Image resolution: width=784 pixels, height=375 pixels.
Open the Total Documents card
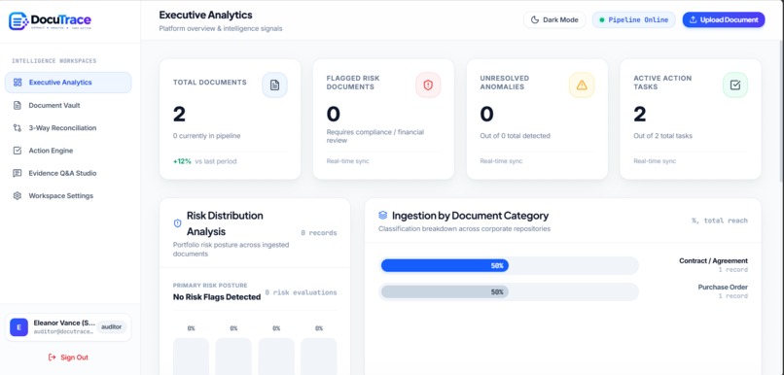[x=230, y=119]
